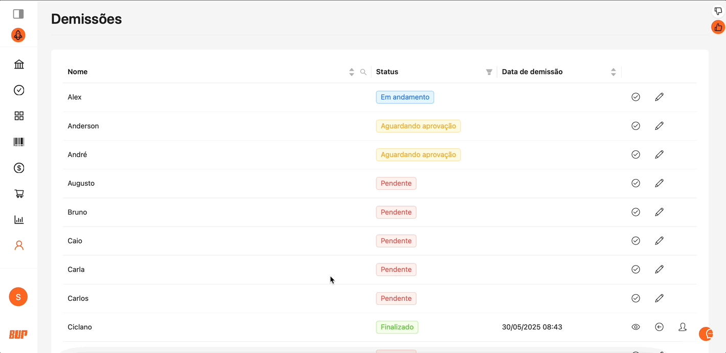Click the name Bruno in the table

(x=77, y=212)
